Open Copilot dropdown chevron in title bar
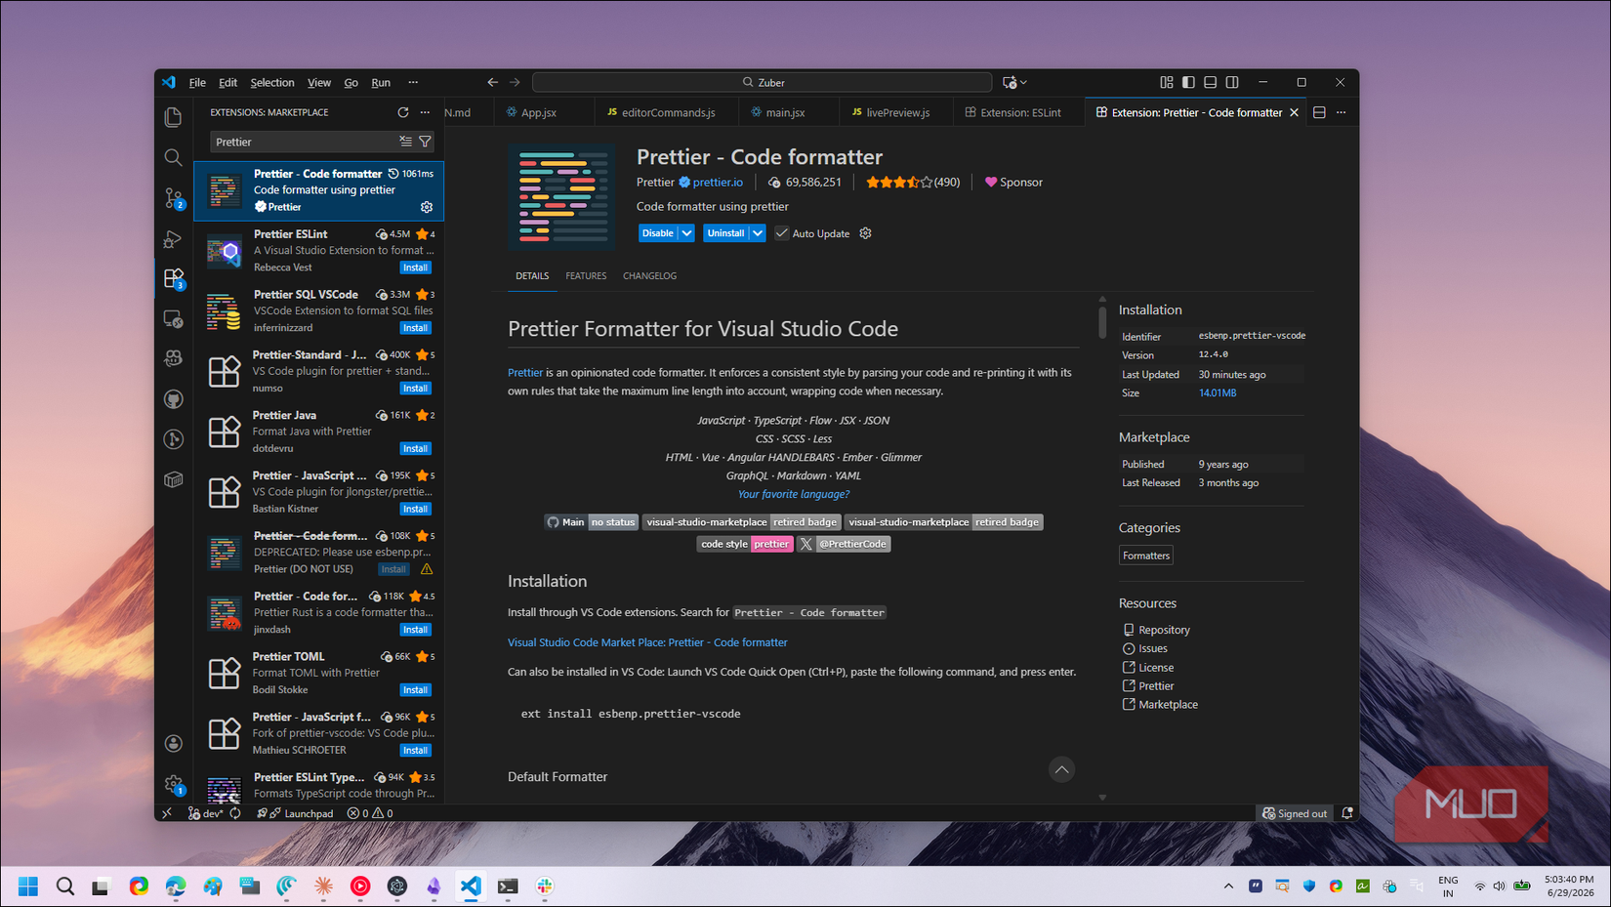 (x=1023, y=82)
